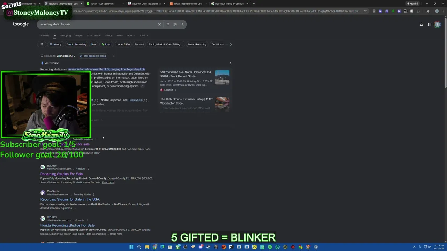Bookmark this page with the star

365,11
